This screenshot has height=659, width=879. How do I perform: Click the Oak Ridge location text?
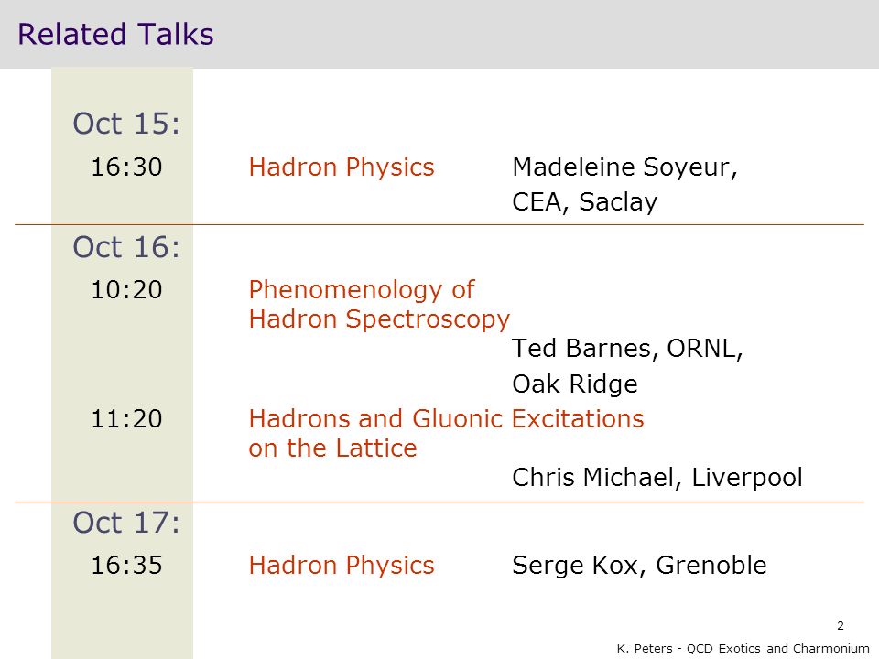(575, 384)
